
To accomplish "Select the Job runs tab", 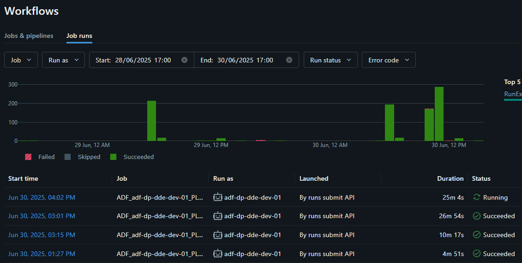I will (79, 36).
